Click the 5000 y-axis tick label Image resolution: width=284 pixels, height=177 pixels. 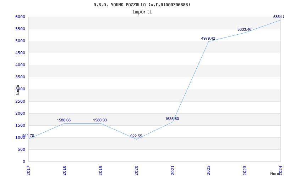(x=20, y=41)
